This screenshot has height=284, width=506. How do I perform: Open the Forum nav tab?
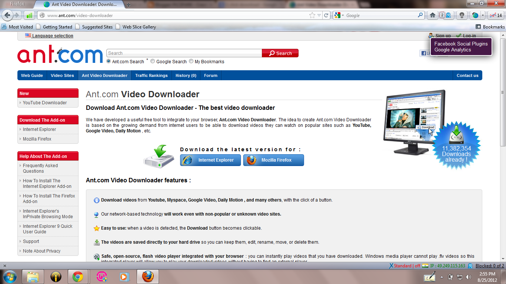(211, 75)
